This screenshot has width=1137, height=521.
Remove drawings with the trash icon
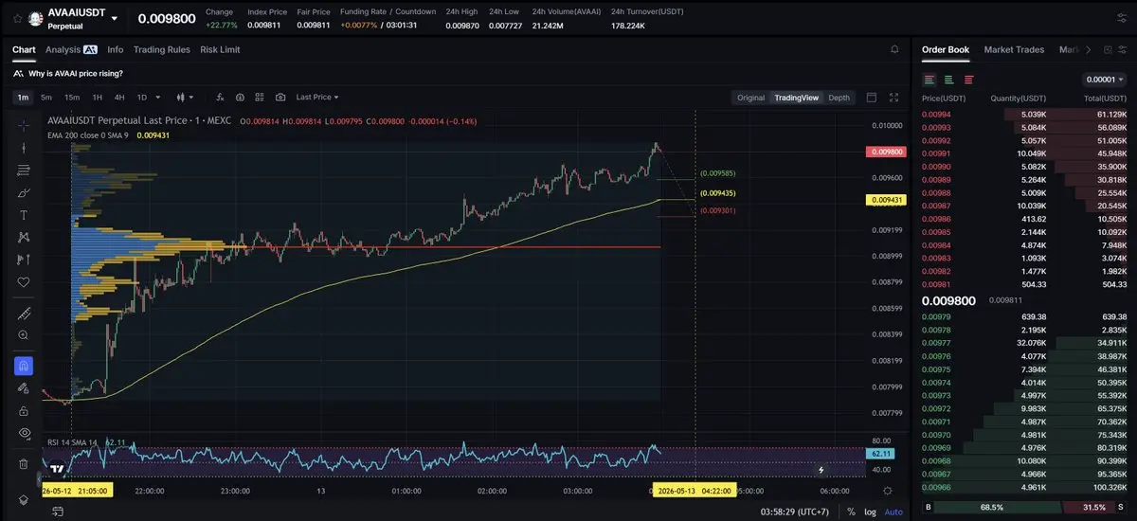pyautogui.click(x=24, y=464)
